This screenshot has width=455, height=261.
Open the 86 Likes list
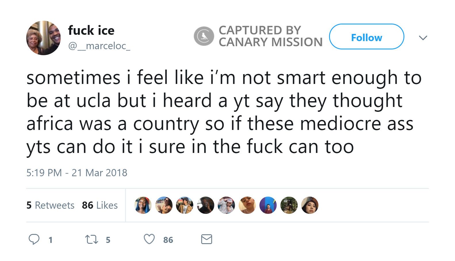coord(100,205)
